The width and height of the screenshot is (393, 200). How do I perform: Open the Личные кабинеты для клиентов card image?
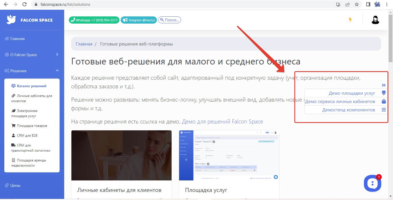pos(121,155)
